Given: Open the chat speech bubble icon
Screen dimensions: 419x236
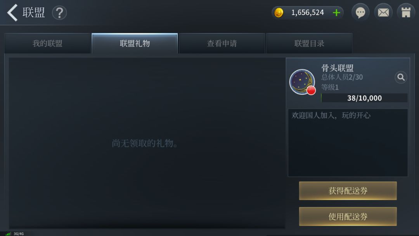Looking at the screenshot, I should click(360, 12).
